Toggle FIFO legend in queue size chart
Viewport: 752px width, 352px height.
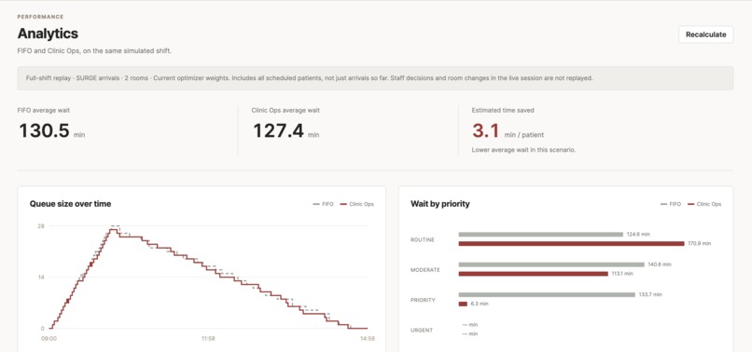323,204
